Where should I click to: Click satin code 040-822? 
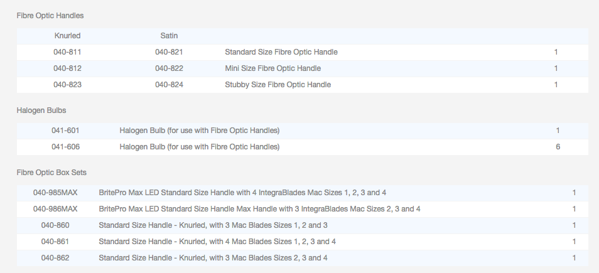click(x=169, y=68)
